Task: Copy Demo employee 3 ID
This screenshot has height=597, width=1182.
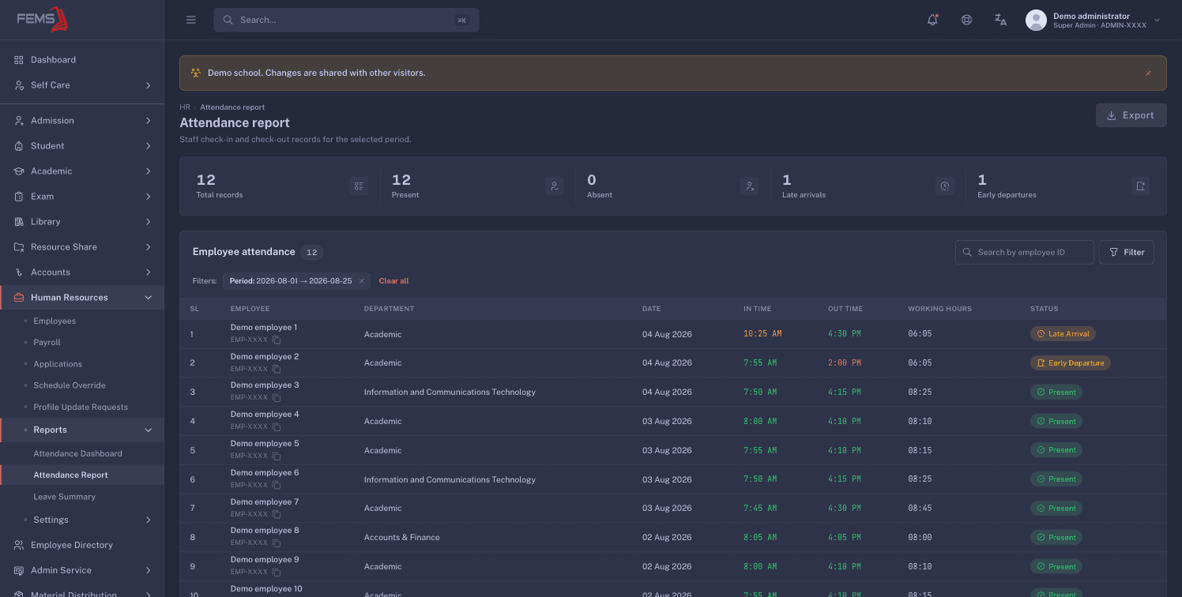Action: pyautogui.click(x=277, y=397)
